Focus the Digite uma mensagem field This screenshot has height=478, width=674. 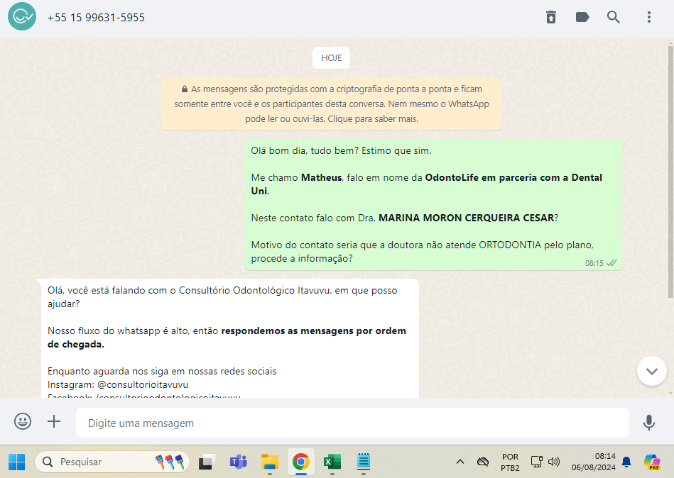pos(352,423)
